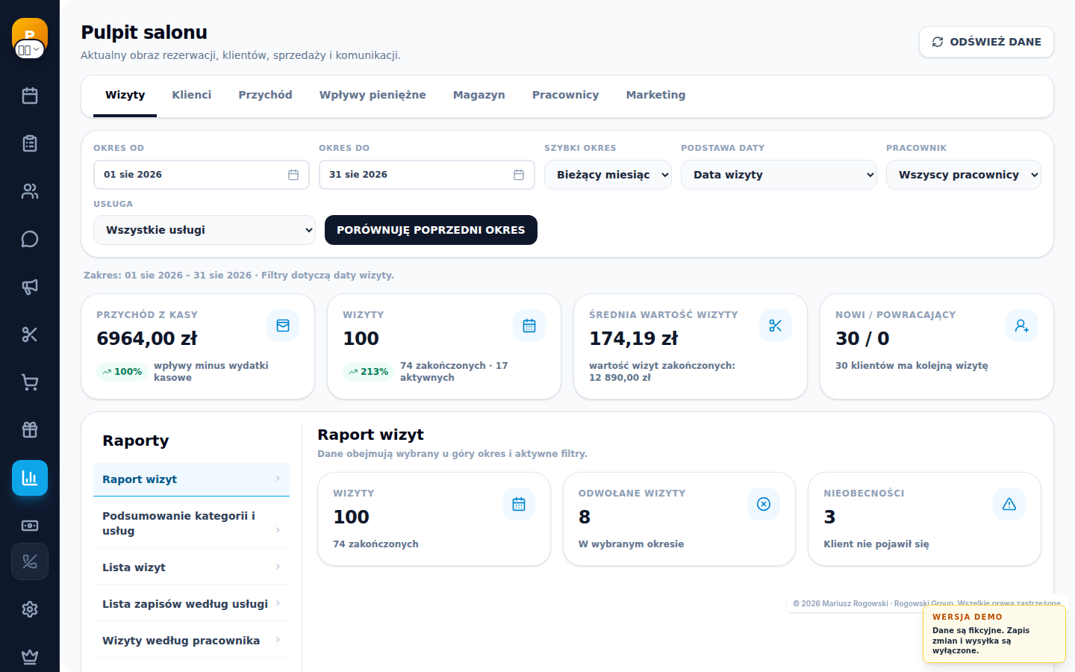Click the icon on the Przychód z kasy card
The width and height of the screenshot is (1075, 672).
283,326
